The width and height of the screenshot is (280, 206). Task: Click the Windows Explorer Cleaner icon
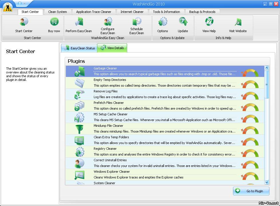click(80, 174)
